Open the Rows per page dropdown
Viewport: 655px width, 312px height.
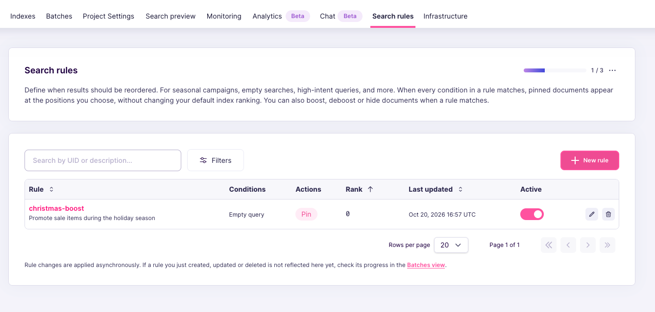click(x=451, y=245)
